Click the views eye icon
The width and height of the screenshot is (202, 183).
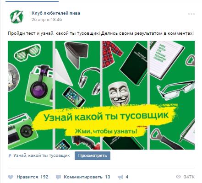178,177
